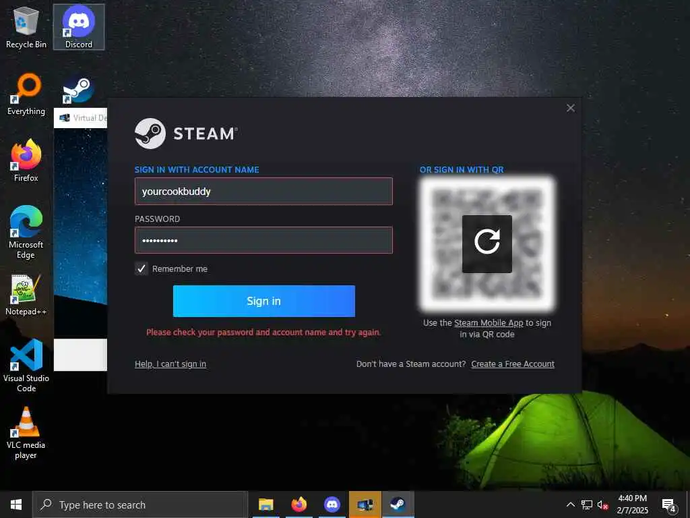The height and width of the screenshot is (518, 690).
Task: Select the Microsoft Edge desktop shortcut
Action: pos(26,232)
